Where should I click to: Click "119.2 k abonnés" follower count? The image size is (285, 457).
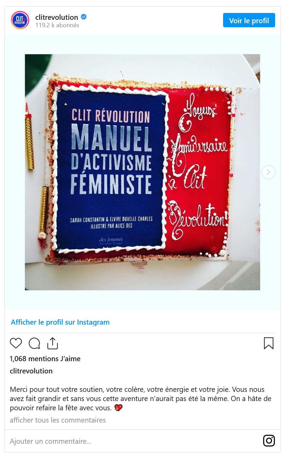(57, 25)
